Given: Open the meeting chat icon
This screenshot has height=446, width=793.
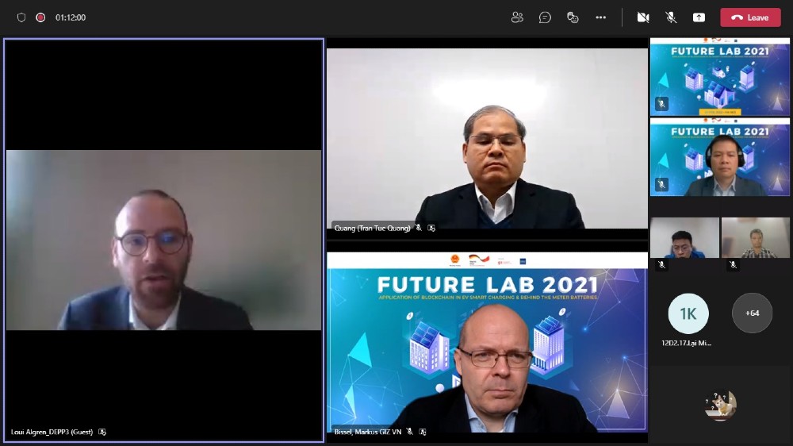Looking at the screenshot, I should (x=545, y=17).
